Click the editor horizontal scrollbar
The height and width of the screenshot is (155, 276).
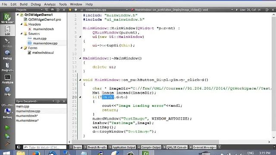(145, 142)
